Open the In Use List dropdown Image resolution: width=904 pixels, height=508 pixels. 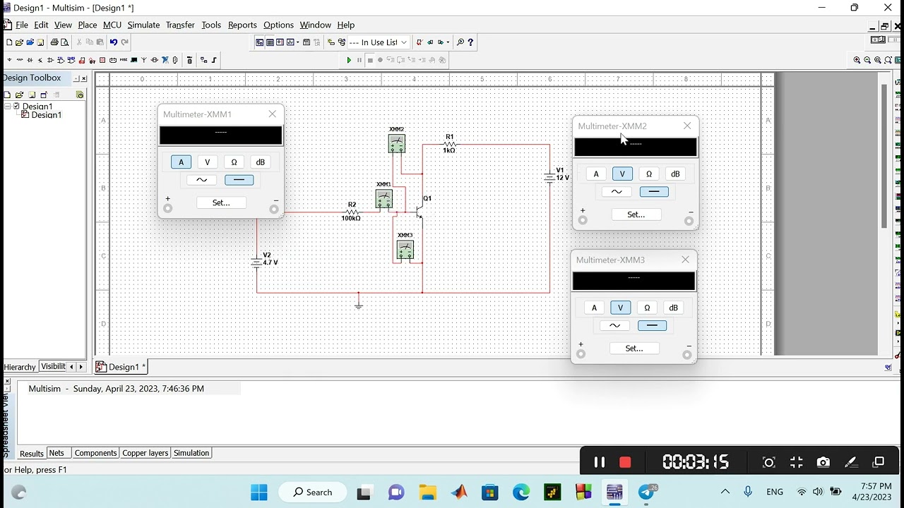click(379, 42)
